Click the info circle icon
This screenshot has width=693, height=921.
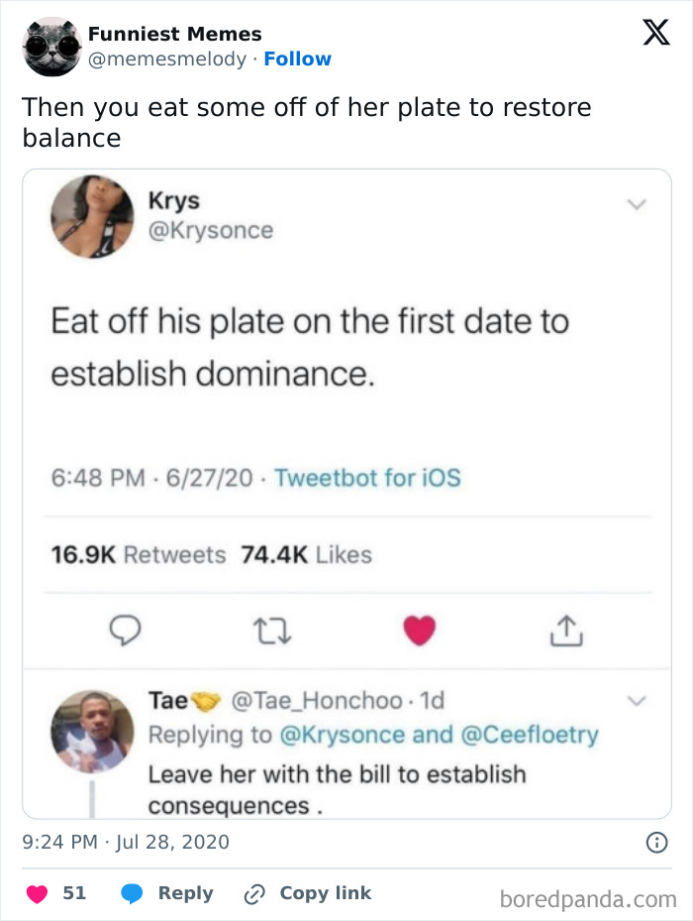[x=658, y=842]
